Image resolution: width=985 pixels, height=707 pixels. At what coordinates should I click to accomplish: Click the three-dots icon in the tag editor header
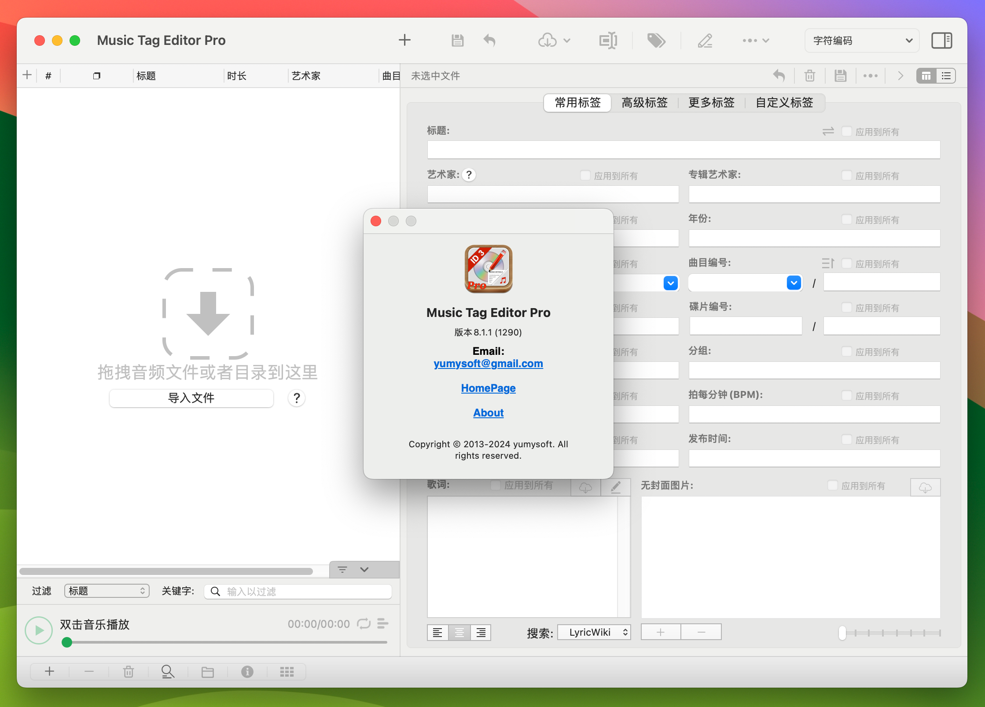[x=871, y=76]
